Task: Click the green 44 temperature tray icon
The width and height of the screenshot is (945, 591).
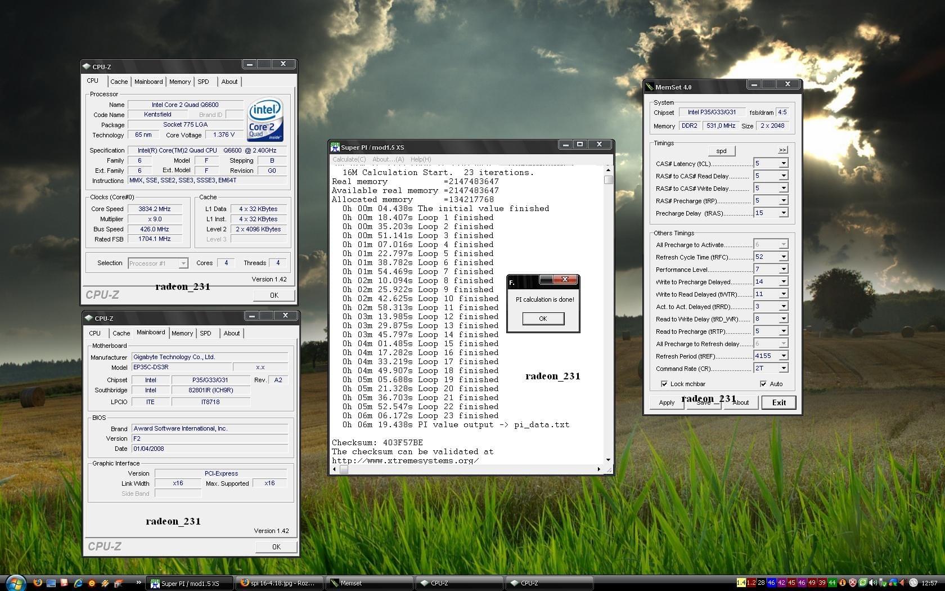Action: click(x=832, y=583)
